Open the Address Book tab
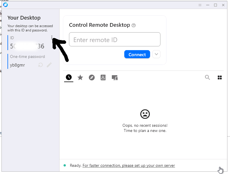The height and width of the screenshot is (174, 230). [103, 77]
